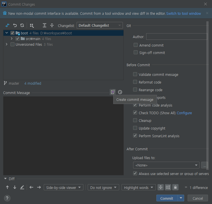Click the Rollback icon
This screenshot has width=212, height=204.
coord(15,25)
